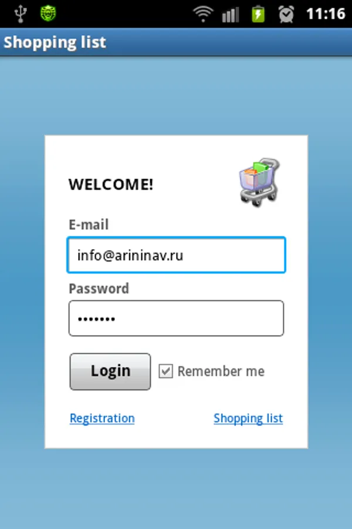Screen dimensions: 352x529
Task: Tap the Remember me label text
Action: point(221,371)
